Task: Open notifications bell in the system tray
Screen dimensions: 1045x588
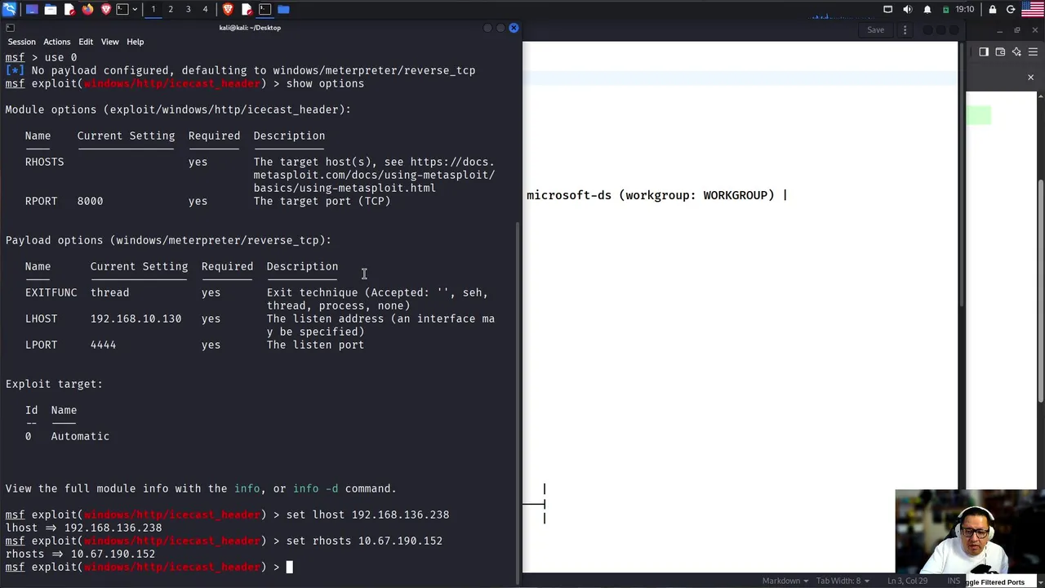Action: pos(927,9)
